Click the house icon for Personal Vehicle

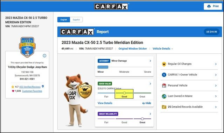(x=164, y=86)
